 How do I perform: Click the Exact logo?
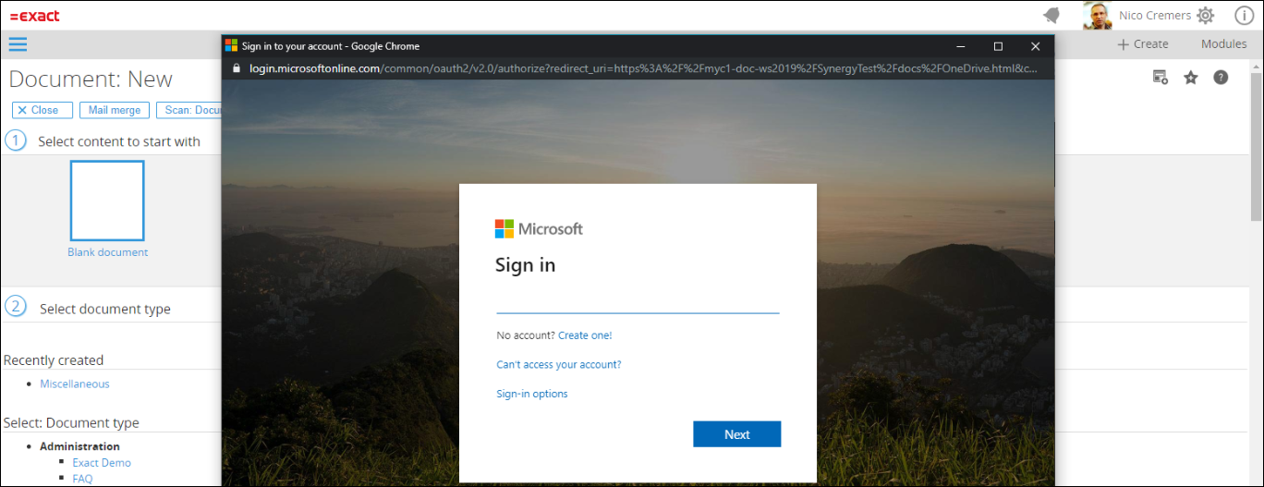click(34, 16)
